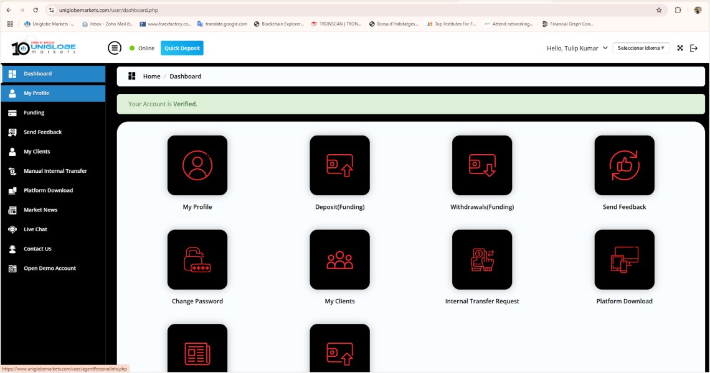This screenshot has width=710, height=373.
Task: Click the Deposit(Funding) tile icon
Action: click(x=339, y=165)
